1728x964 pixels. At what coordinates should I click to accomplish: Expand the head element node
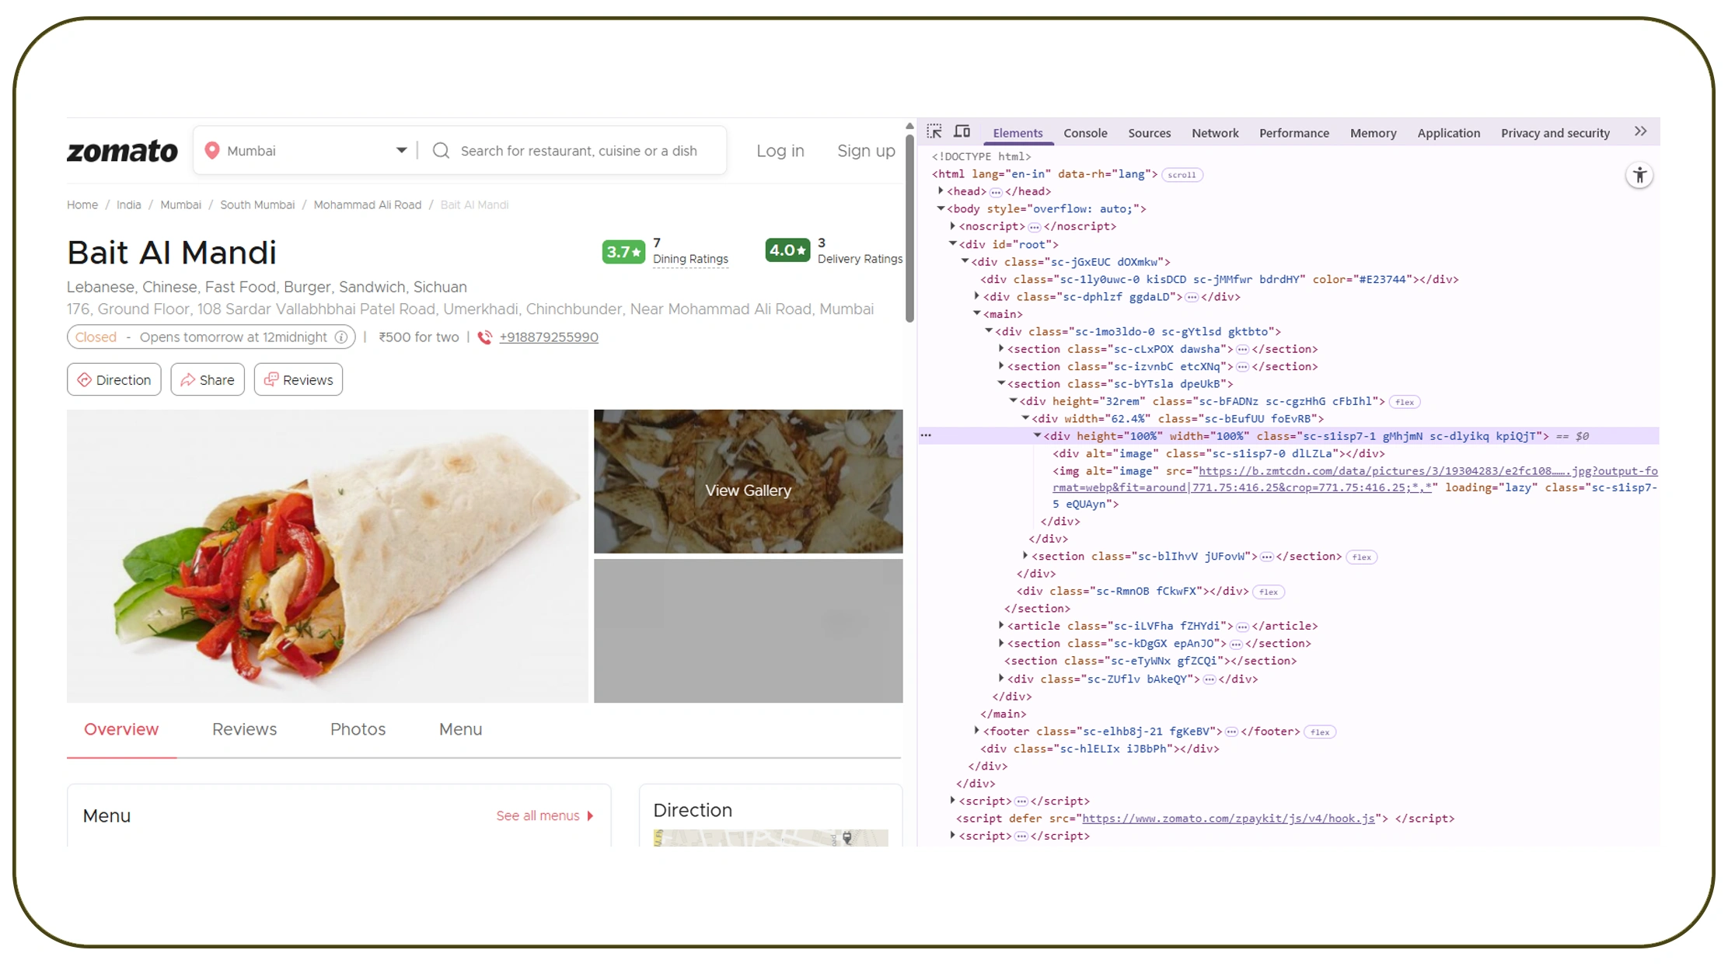(x=941, y=191)
